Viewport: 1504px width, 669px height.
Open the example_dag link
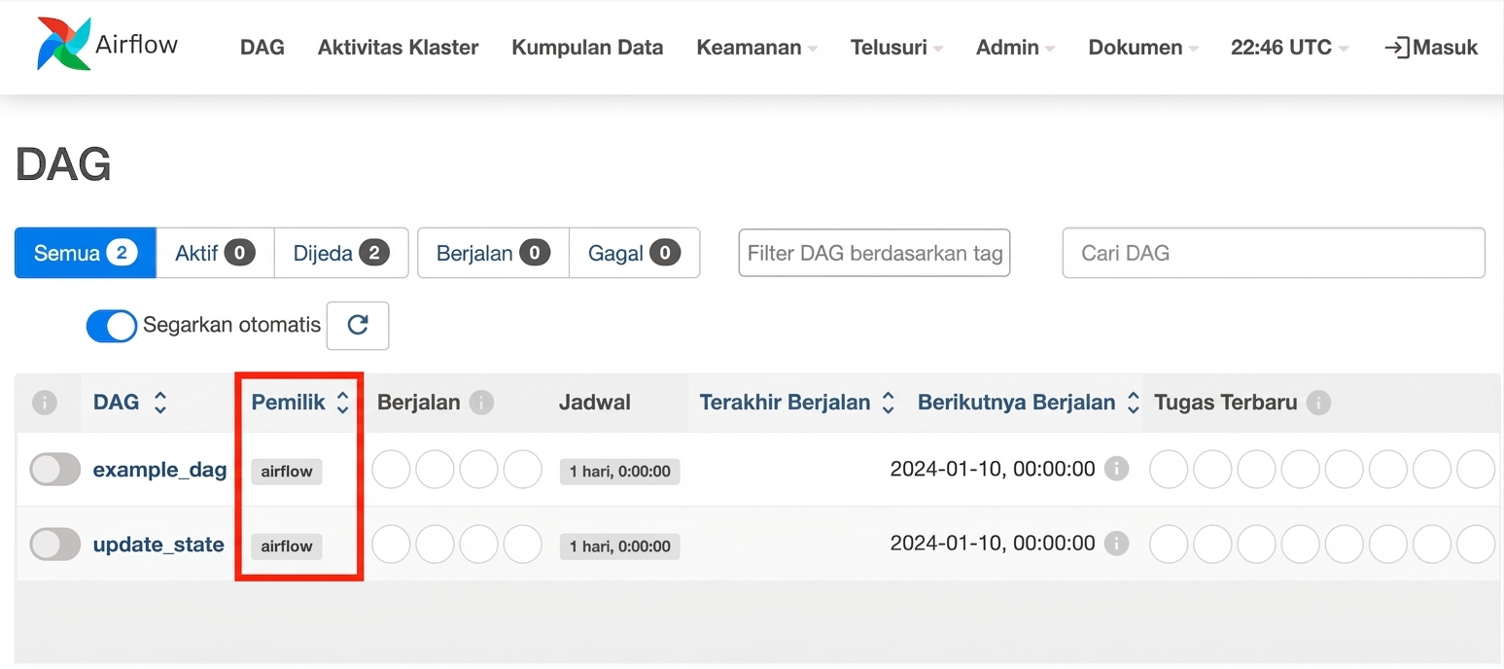(x=159, y=470)
